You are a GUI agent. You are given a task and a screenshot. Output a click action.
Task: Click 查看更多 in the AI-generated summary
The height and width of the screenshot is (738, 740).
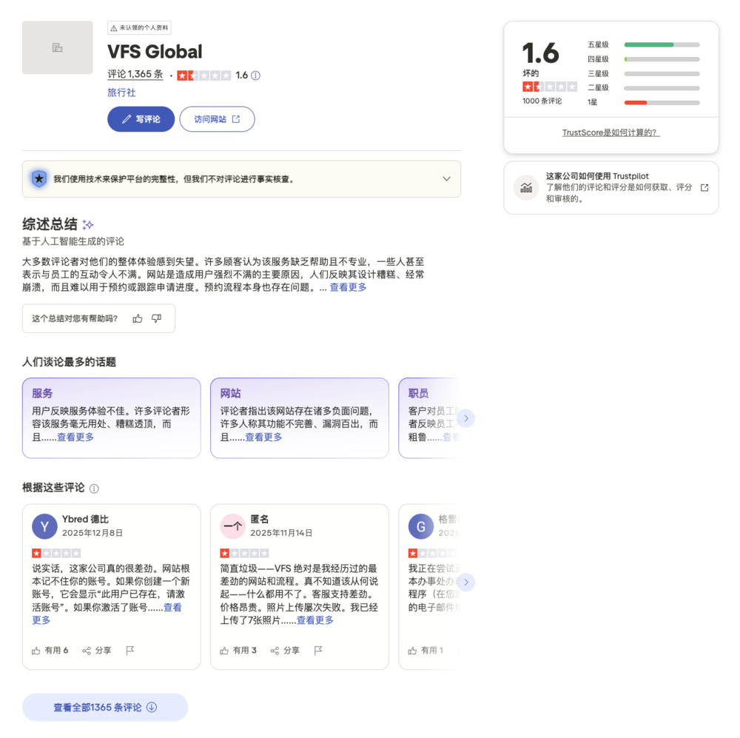(x=348, y=287)
